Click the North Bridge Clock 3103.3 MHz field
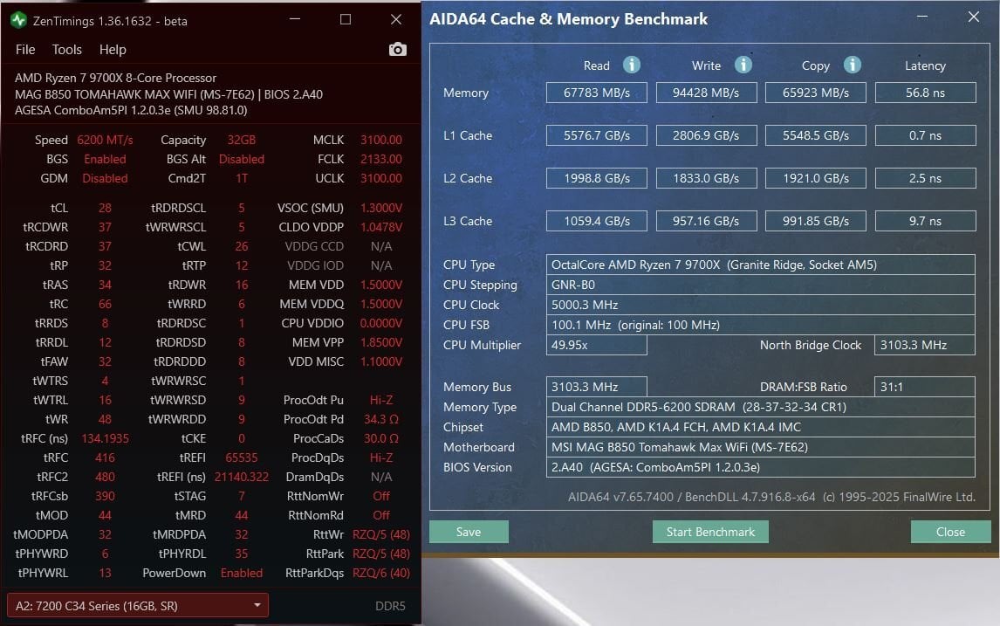The image size is (1000, 626). 924,345
